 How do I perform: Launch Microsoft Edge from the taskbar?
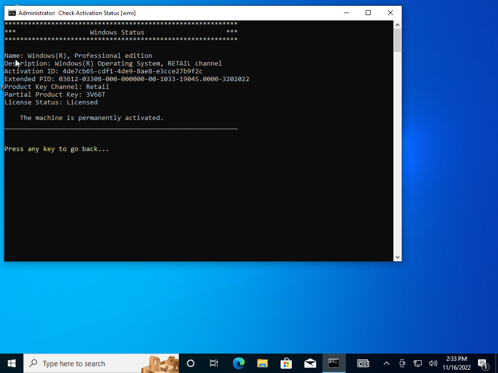coord(238,363)
